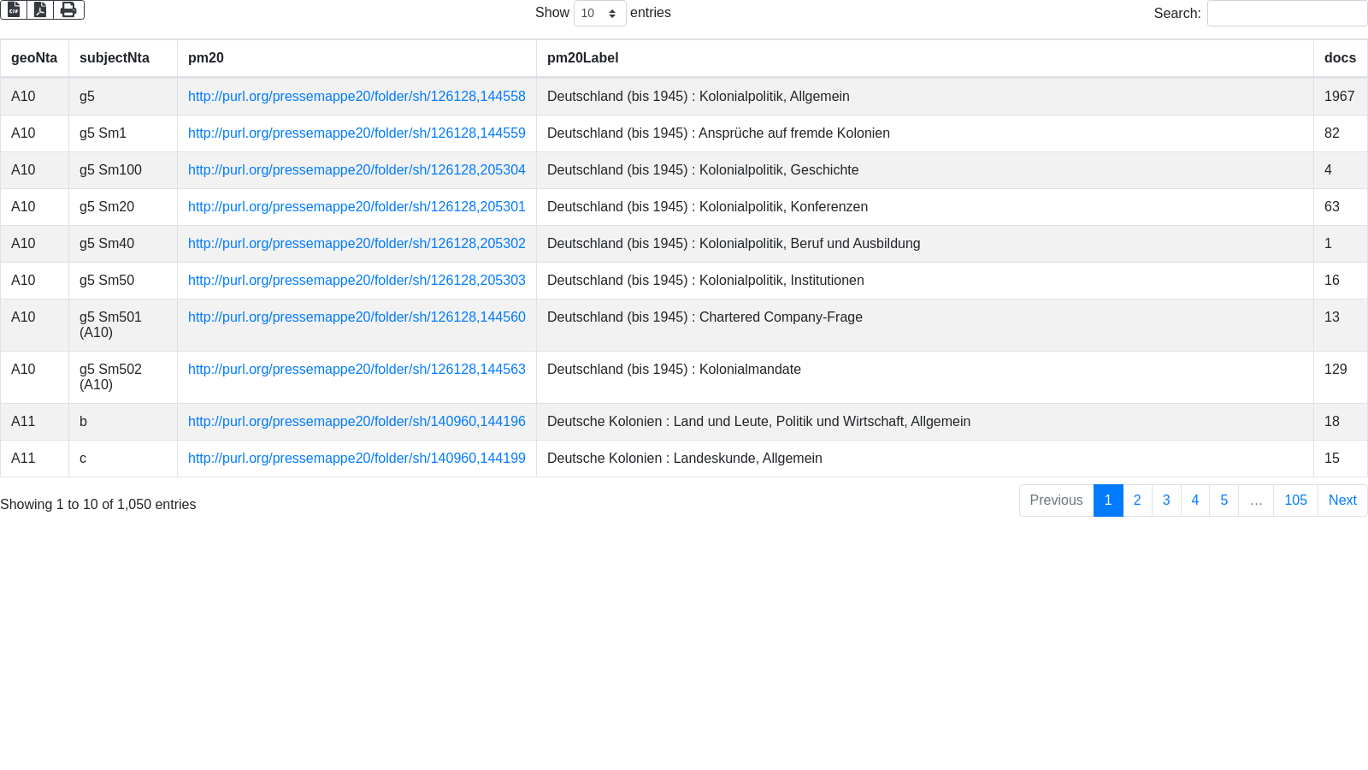Viewport: 1368px width, 770px height.
Task: Sort table by subjectNta column
Action: click(115, 58)
